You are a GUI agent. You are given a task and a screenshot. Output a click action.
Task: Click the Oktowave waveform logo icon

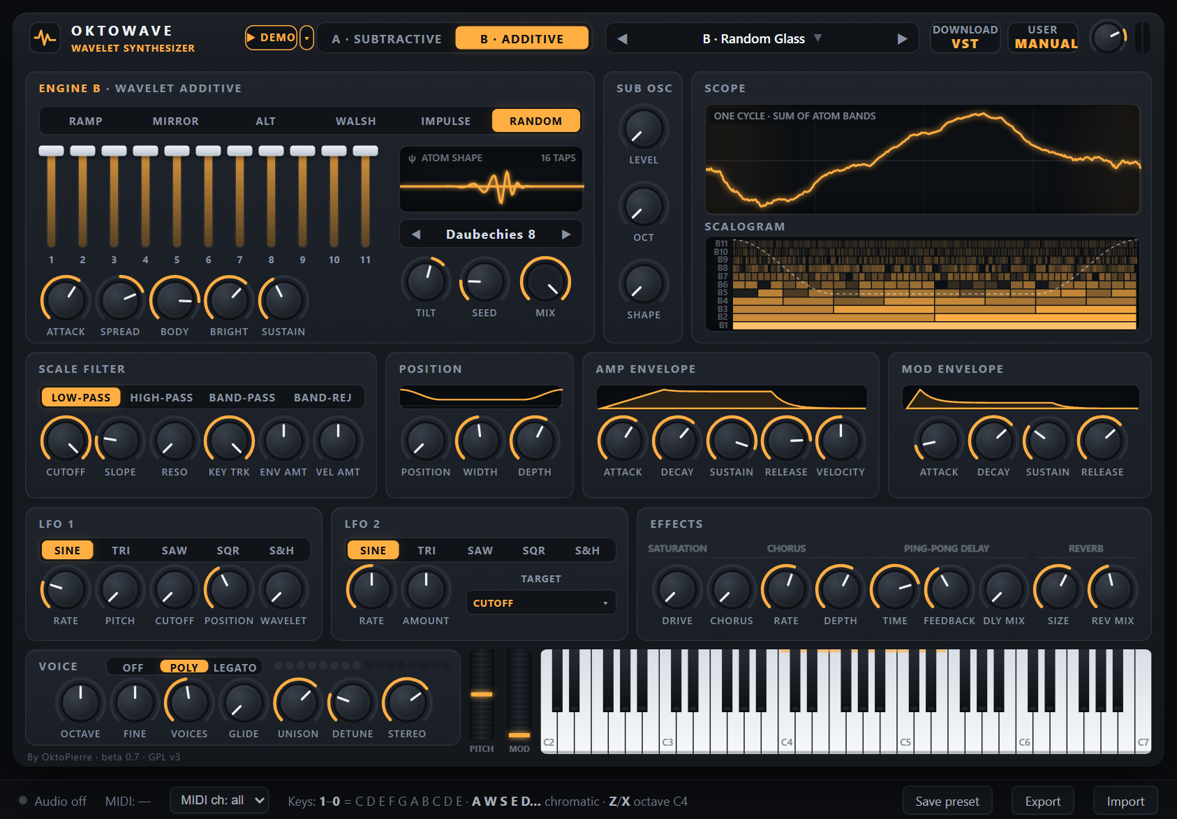pyautogui.click(x=45, y=38)
